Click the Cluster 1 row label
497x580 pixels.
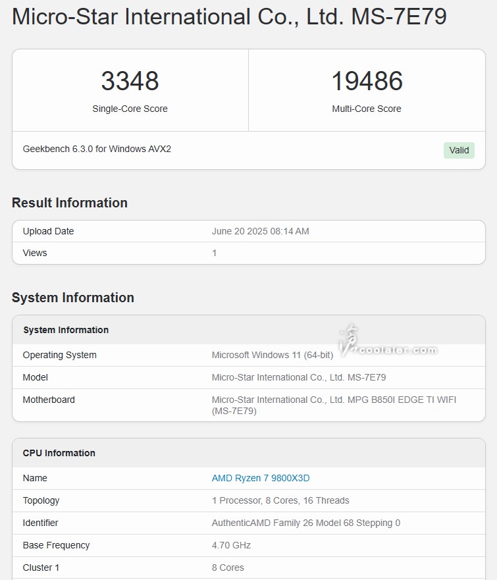(42, 567)
